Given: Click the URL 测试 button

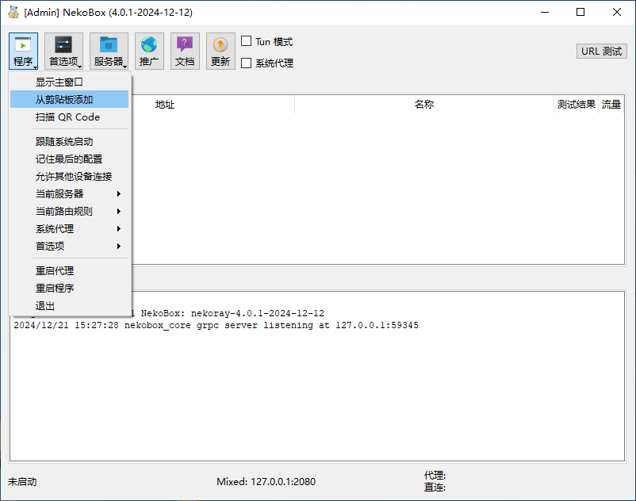Looking at the screenshot, I should [602, 52].
